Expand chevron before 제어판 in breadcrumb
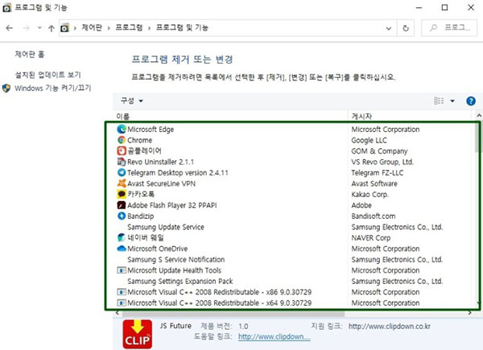The image size is (483, 350). pyautogui.click(x=75, y=28)
